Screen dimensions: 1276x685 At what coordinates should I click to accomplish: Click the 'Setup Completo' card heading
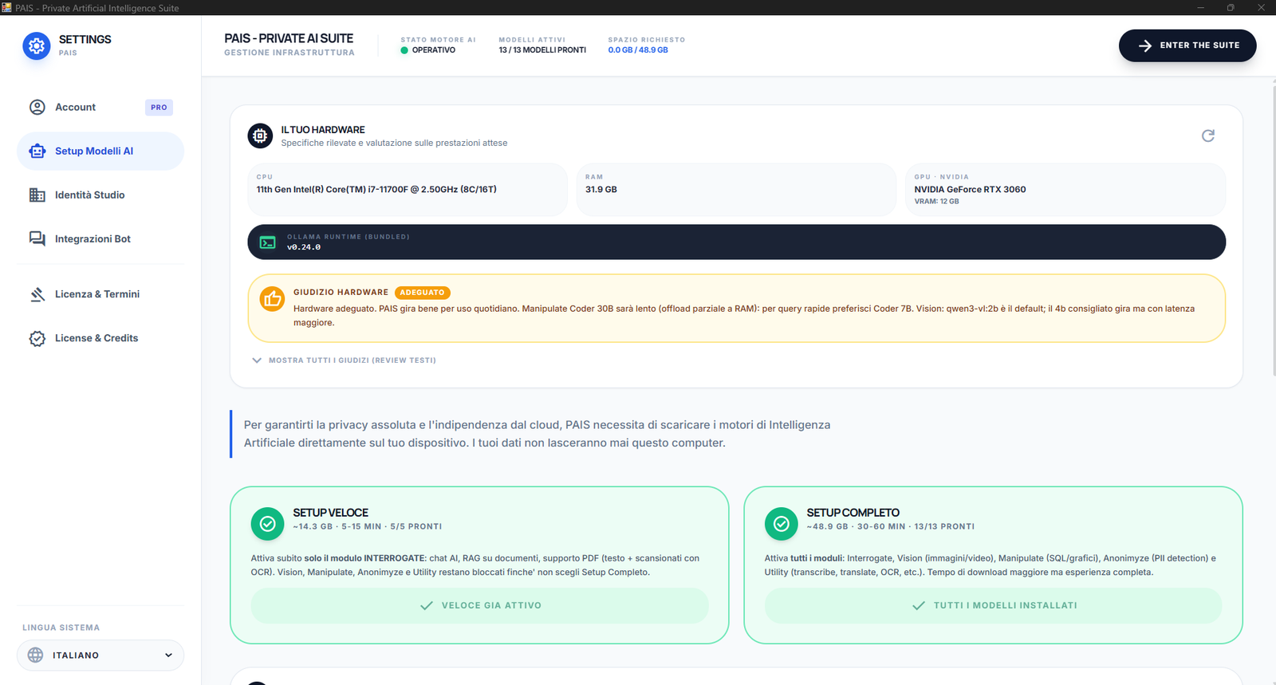[x=853, y=513]
